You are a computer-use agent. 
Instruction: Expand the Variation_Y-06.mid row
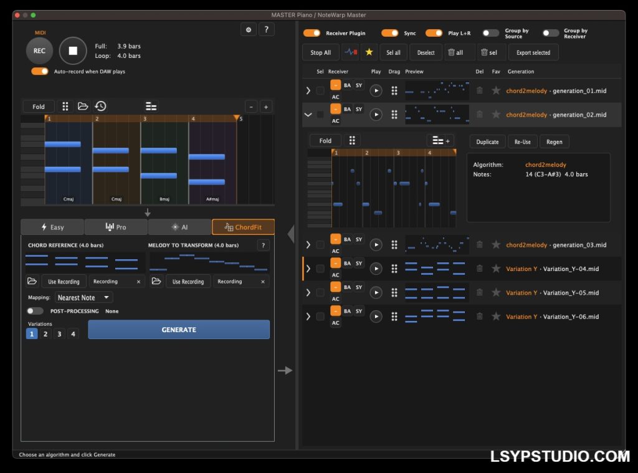308,317
